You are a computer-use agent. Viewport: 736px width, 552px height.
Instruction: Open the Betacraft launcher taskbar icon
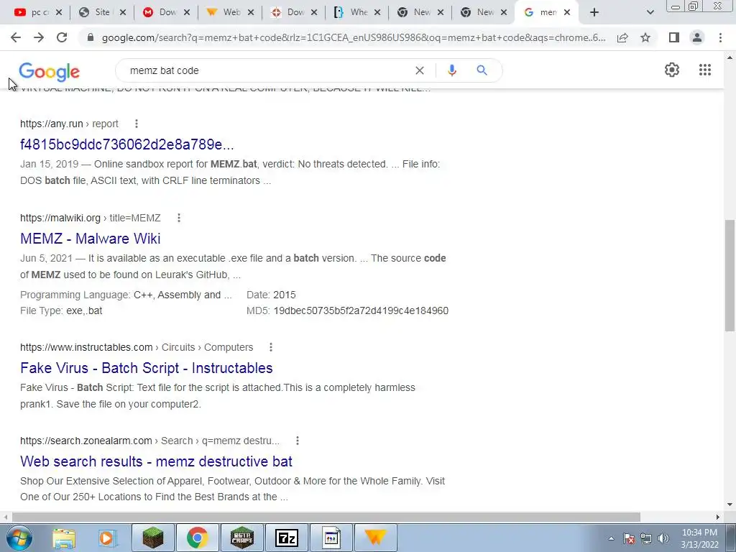coord(242,538)
